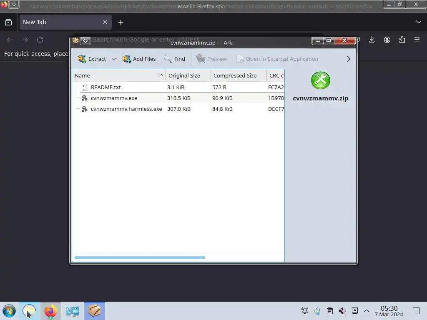427x320 pixels.
Task: Open the Firefox account icon
Action: click(x=387, y=40)
